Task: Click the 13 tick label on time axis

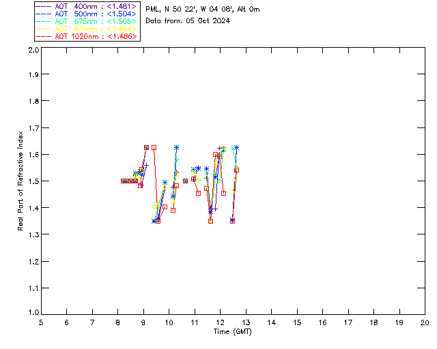Action: [x=246, y=322]
